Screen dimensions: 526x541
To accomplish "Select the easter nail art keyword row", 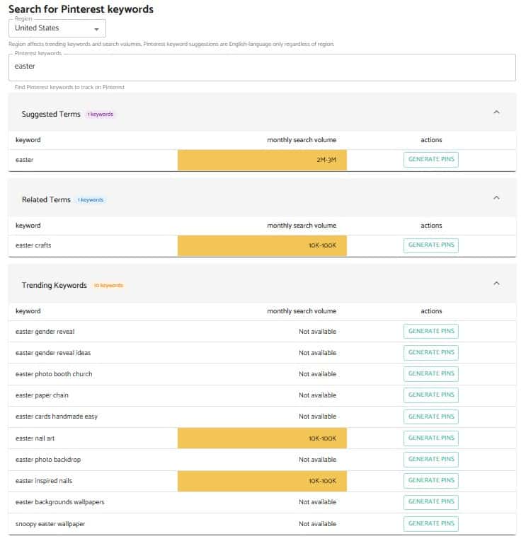I will click(x=262, y=438).
